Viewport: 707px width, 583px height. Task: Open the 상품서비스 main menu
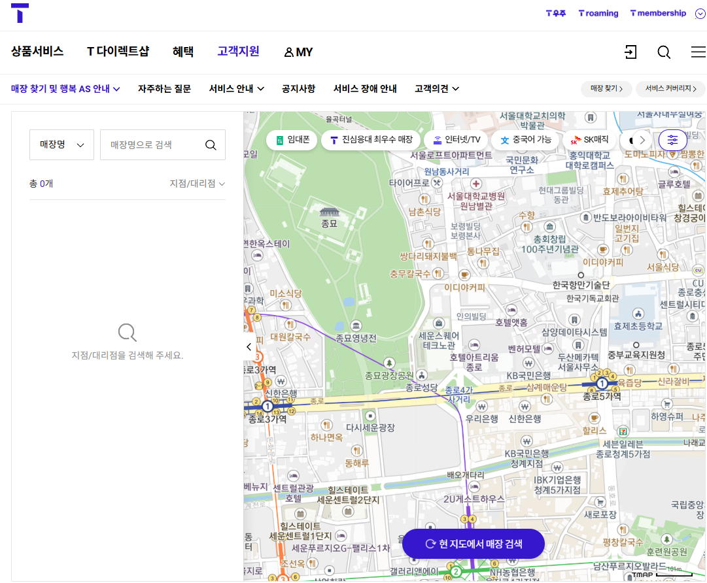[x=37, y=52]
